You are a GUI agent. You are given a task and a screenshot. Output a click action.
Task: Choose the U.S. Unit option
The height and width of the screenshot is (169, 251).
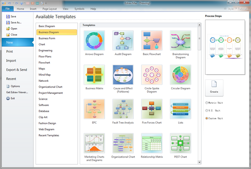207,111
